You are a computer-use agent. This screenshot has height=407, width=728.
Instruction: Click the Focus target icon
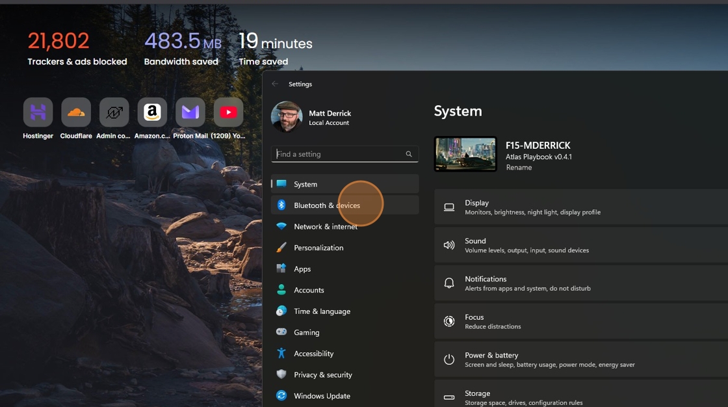click(x=449, y=321)
